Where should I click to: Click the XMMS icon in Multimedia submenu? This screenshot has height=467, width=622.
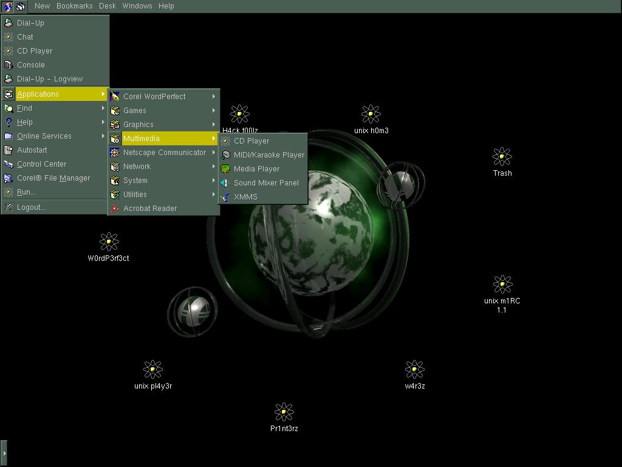coord(225,197)
